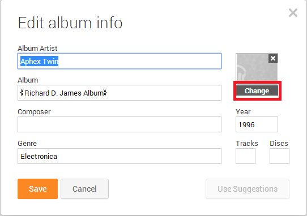
Task: Close the Edit album info dialog
Action: [293, 12]
